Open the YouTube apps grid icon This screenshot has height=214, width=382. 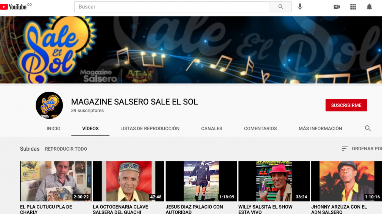[353, 6]
